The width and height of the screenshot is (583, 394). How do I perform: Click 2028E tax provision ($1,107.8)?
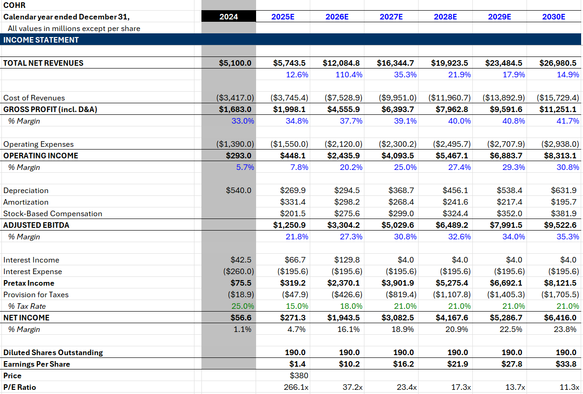(x=452, y=294)
